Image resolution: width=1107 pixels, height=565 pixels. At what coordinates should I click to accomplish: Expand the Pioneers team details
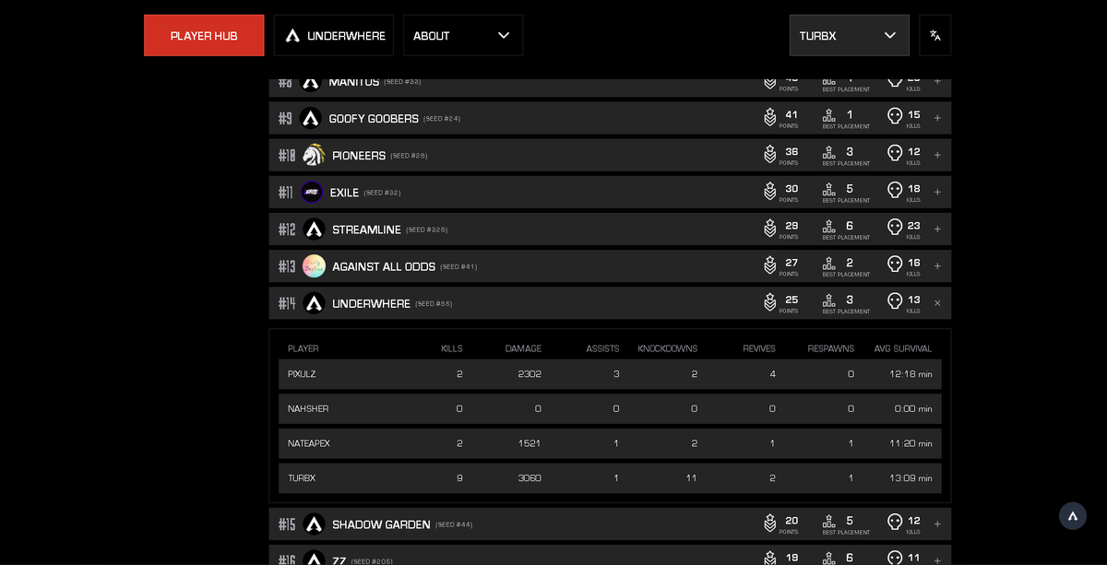coord(937,155)
